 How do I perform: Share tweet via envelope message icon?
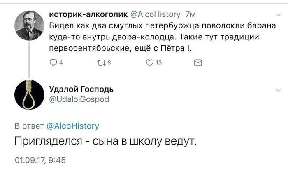pos(198,63)
